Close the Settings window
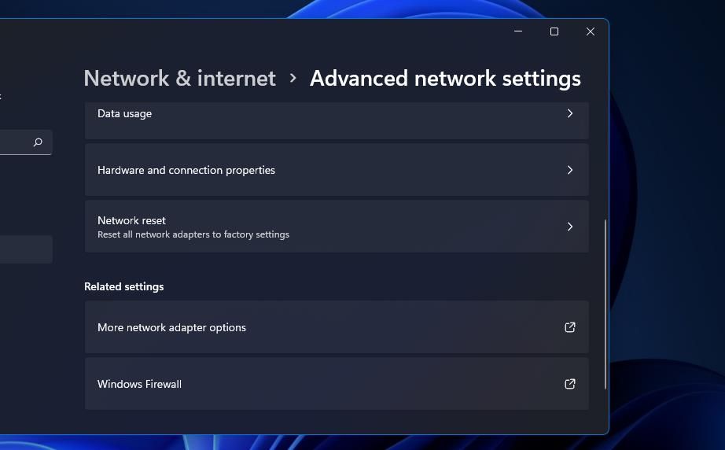The width and height of the screenshot is (725, 450). (x=590, y=31)
